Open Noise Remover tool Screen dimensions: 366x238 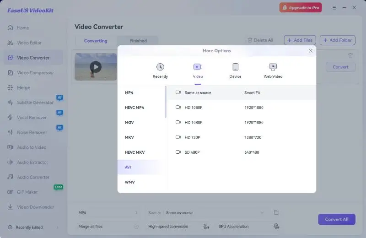pos(27,132)
